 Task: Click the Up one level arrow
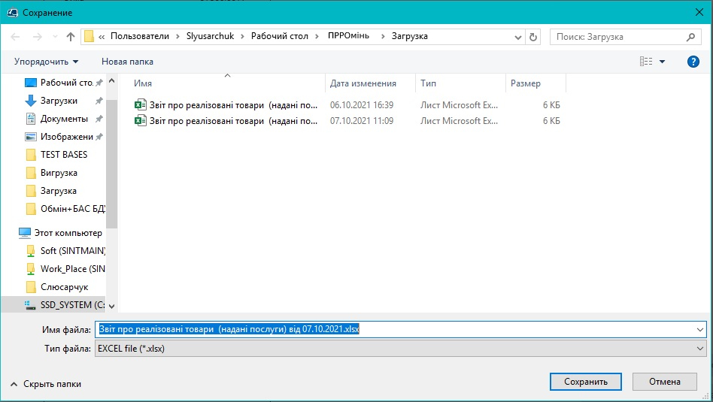coord(71,37)
